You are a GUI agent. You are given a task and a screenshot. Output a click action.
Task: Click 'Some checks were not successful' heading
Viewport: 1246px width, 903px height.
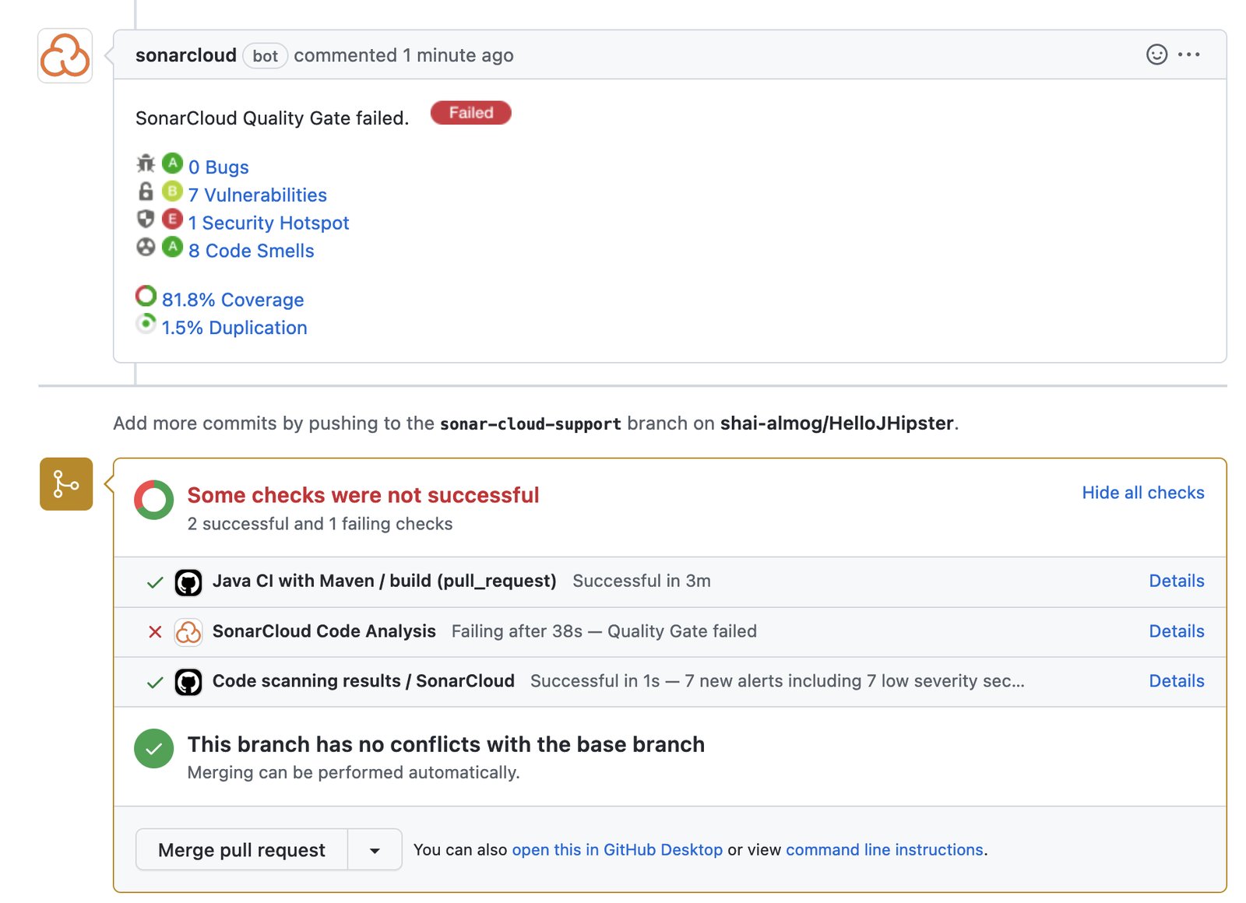point(364,495)
